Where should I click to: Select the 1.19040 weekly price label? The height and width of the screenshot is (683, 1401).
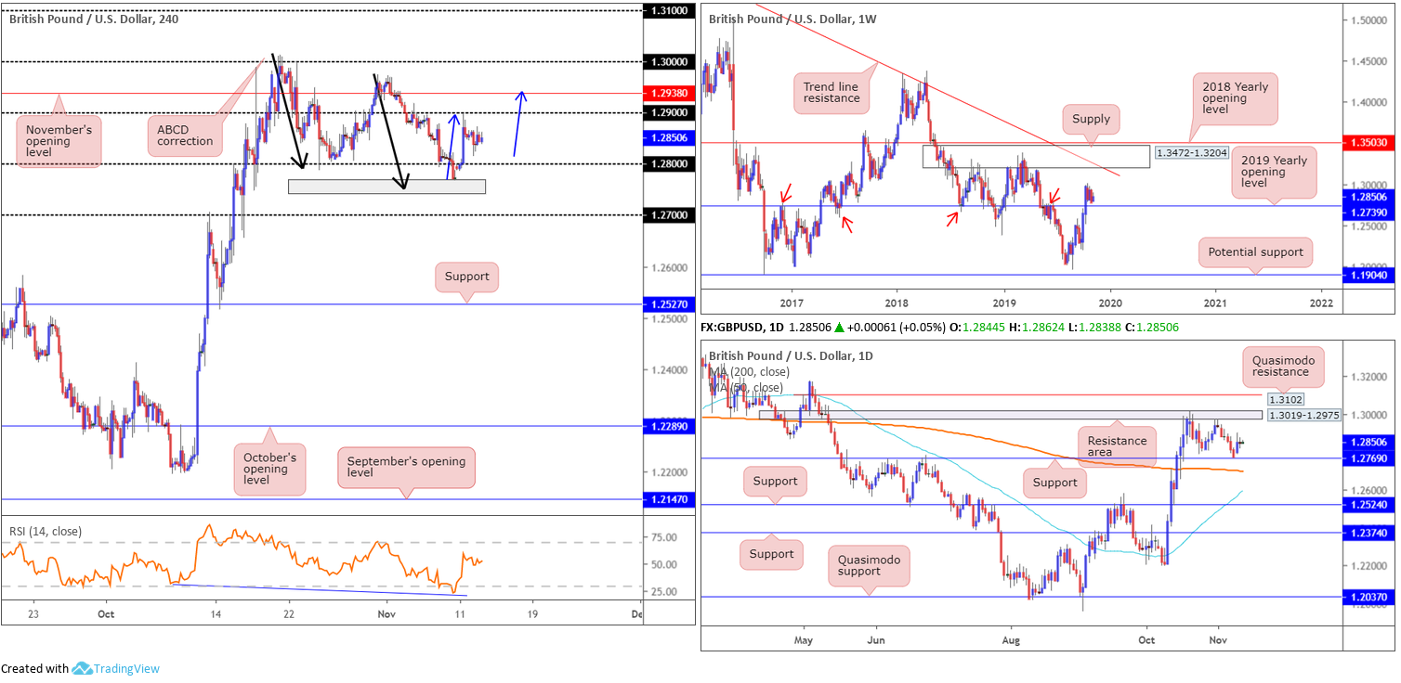point(1368,275)
